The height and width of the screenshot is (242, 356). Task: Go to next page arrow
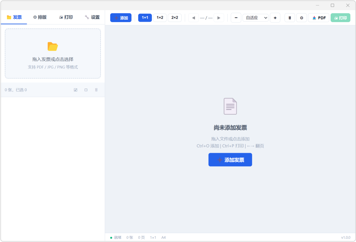tap(219, 18)
